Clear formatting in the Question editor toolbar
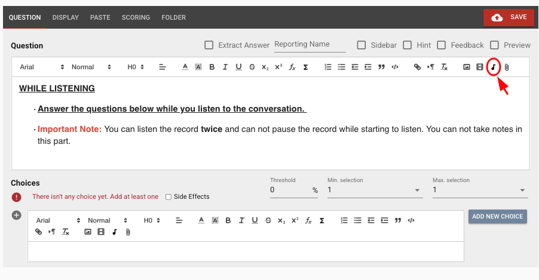 pyautogui.click(x=444, y=67)
